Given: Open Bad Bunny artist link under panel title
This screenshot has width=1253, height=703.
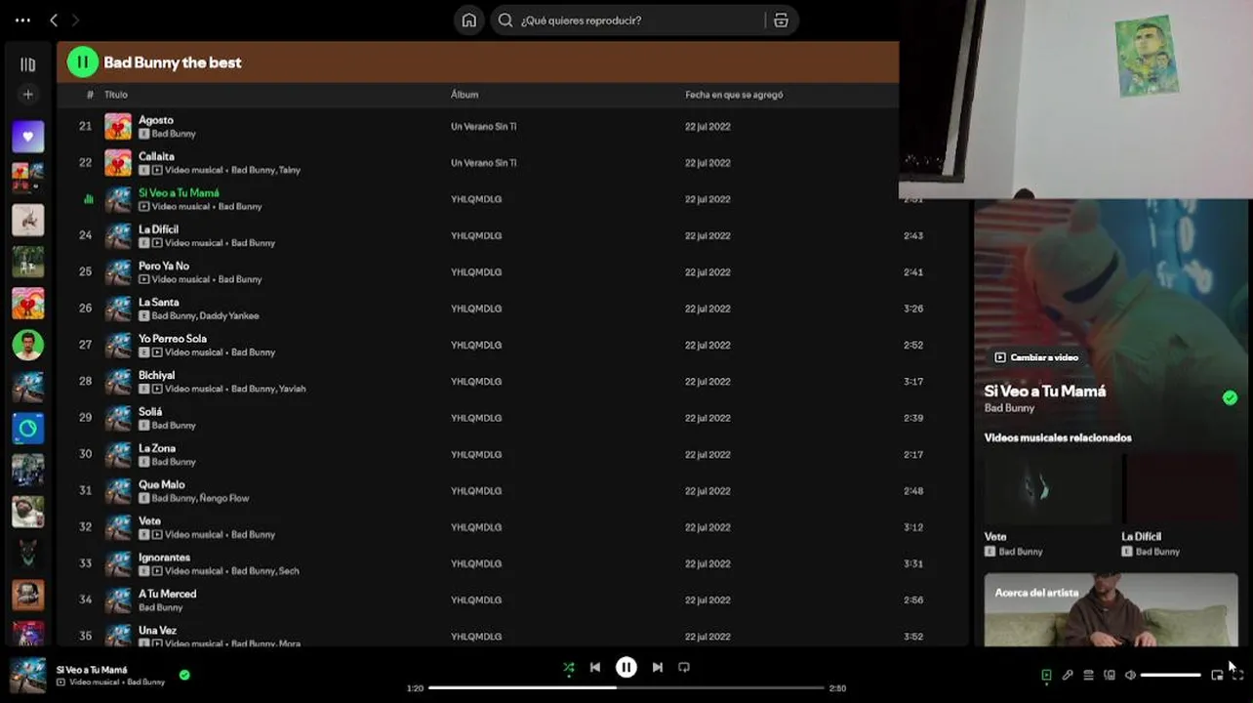Looking at the screenshot, I should [1009, 408].
